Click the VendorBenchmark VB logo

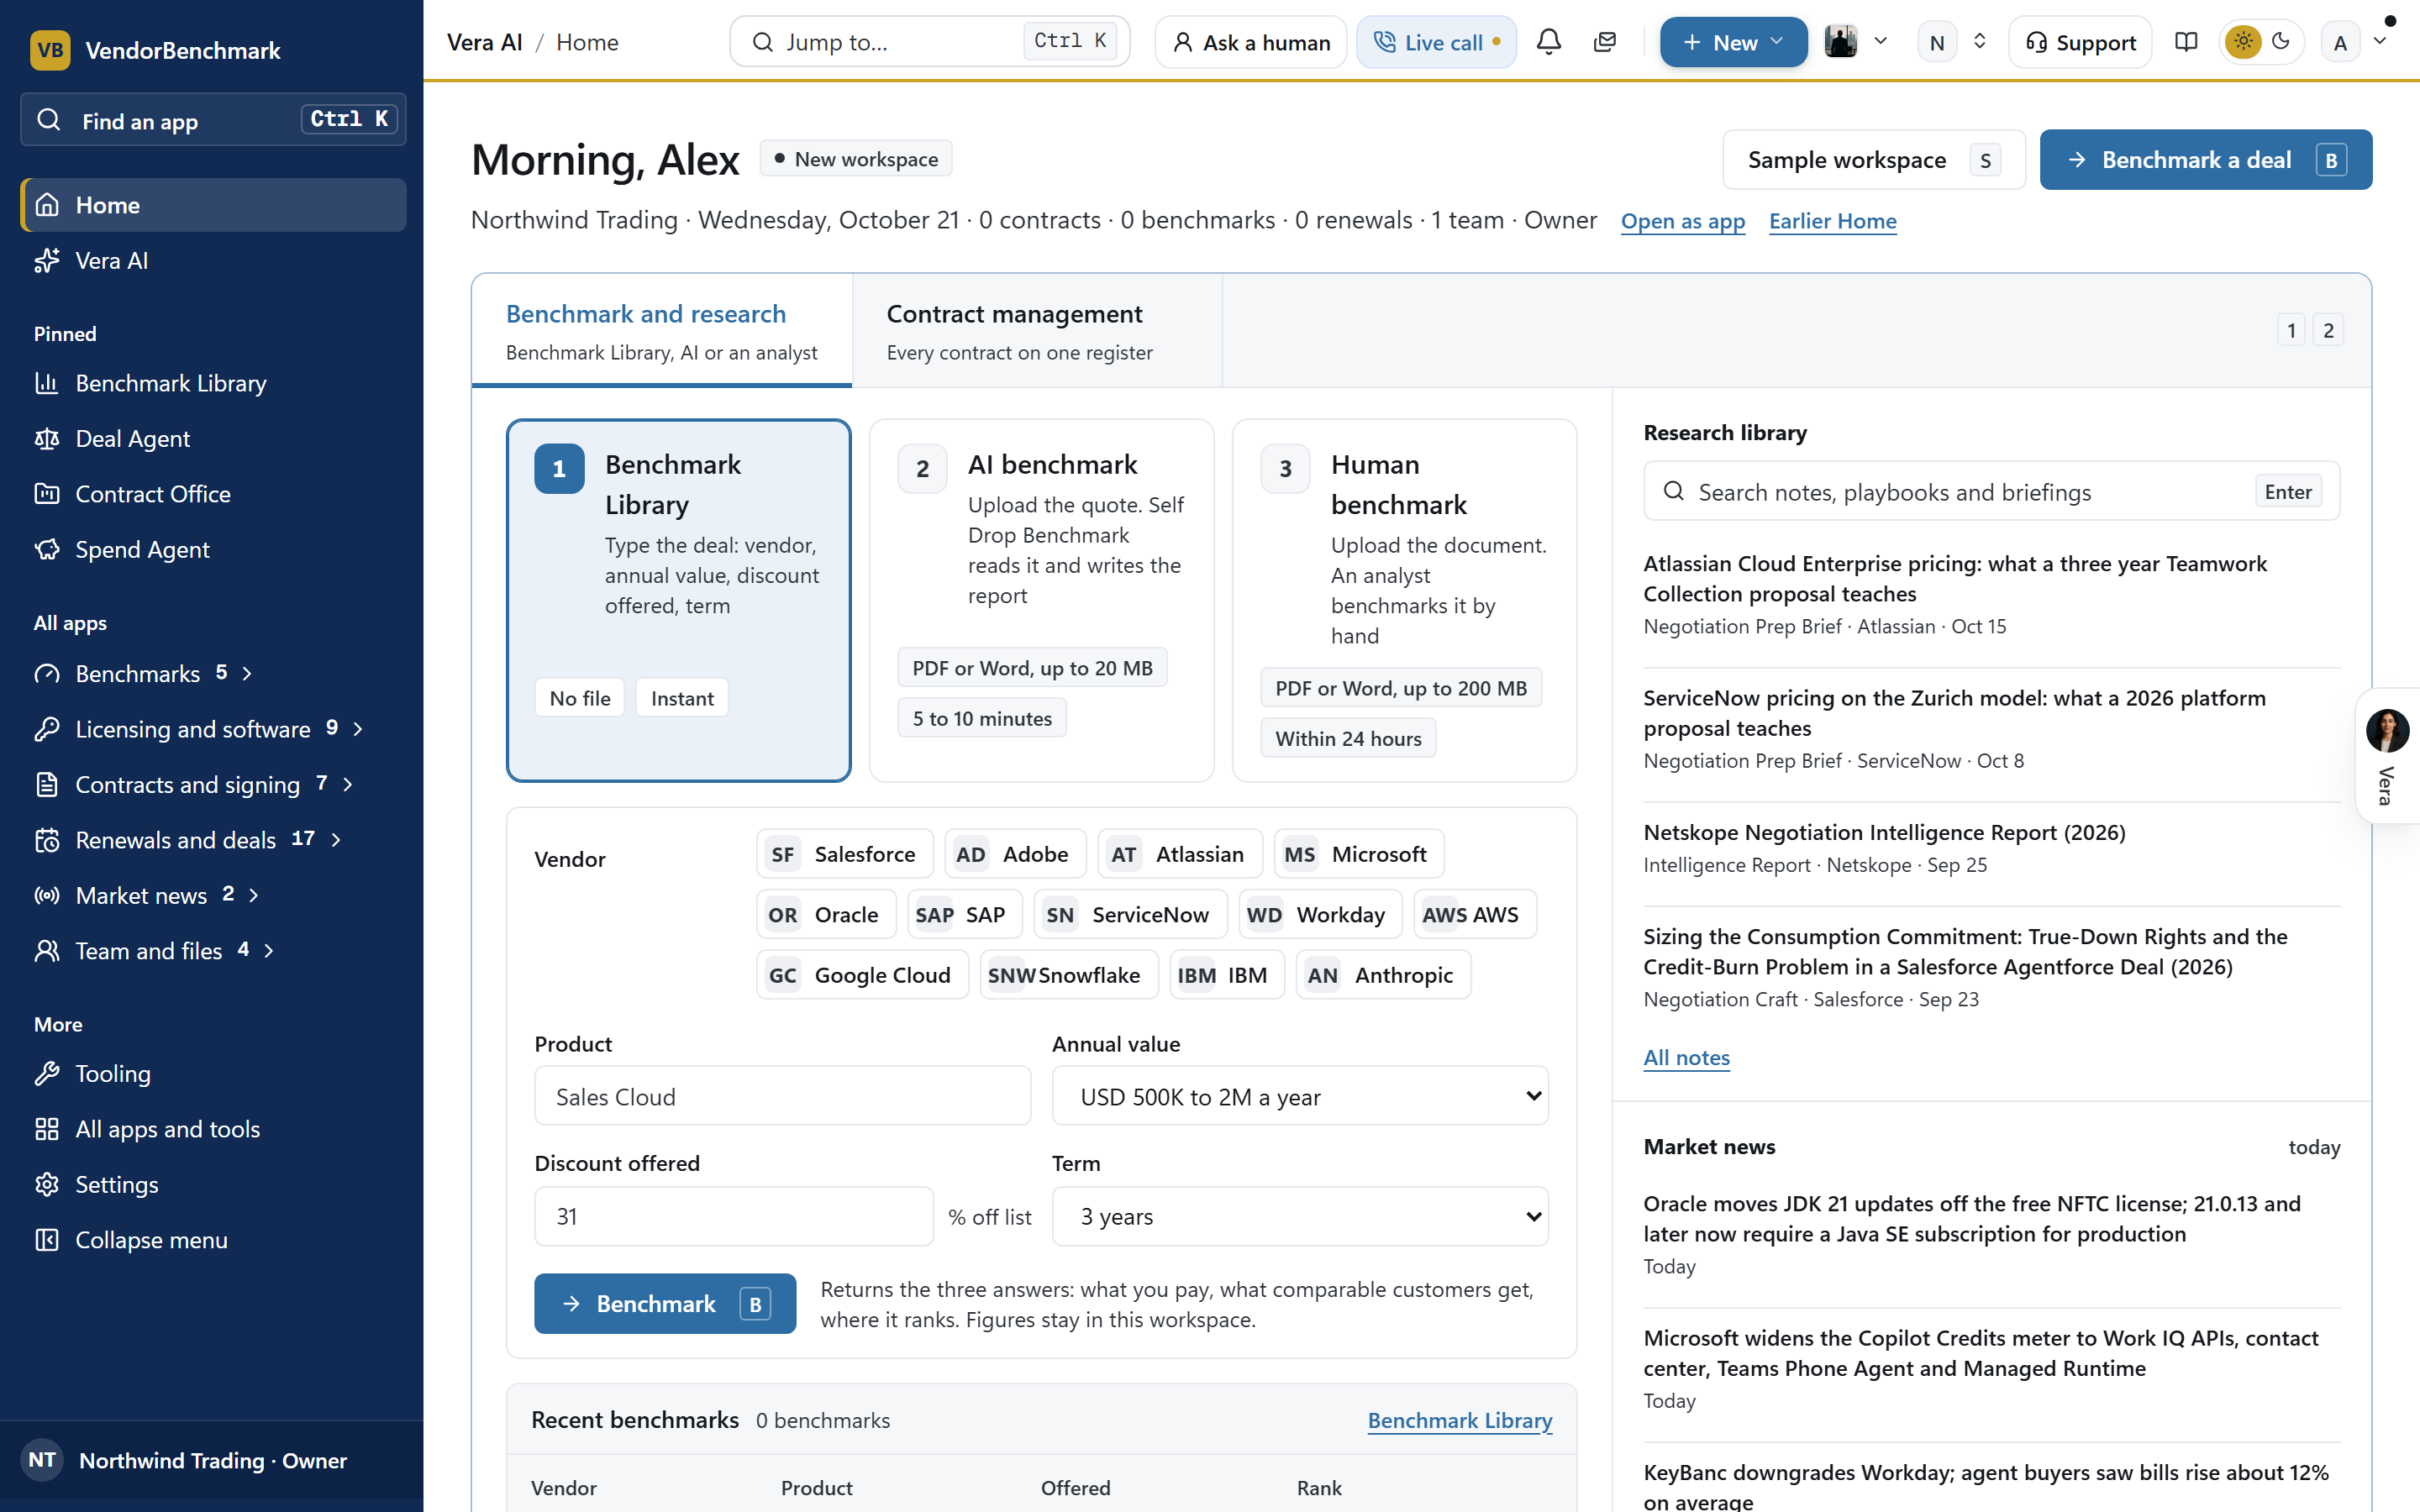(50, 50)
